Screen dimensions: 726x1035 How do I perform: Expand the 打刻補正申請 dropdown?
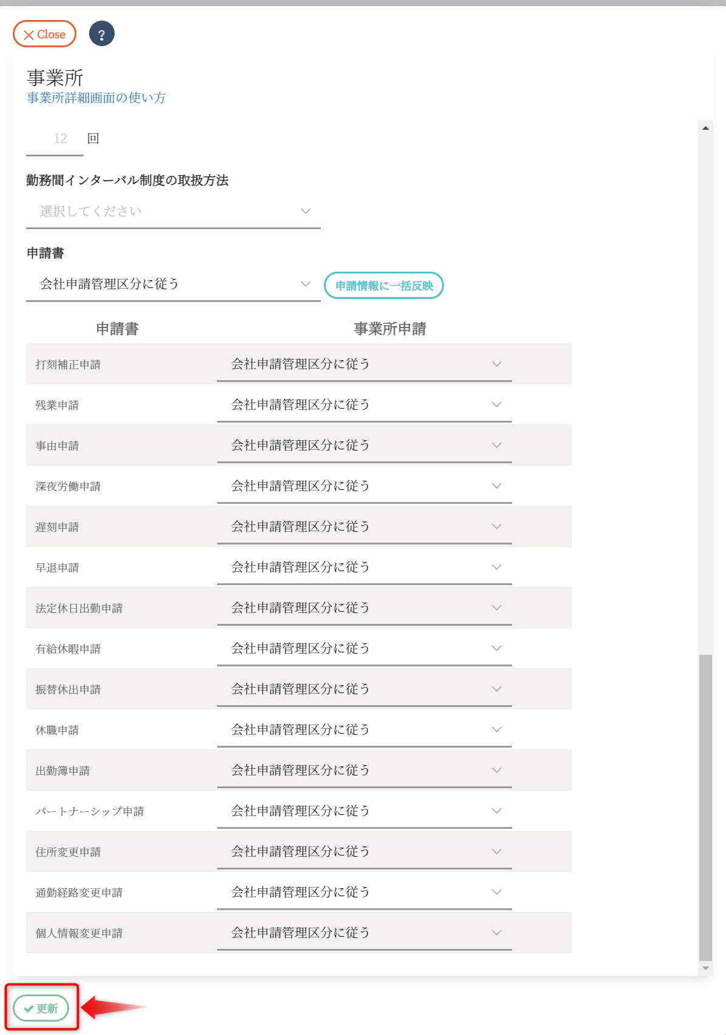click(364, 364)
